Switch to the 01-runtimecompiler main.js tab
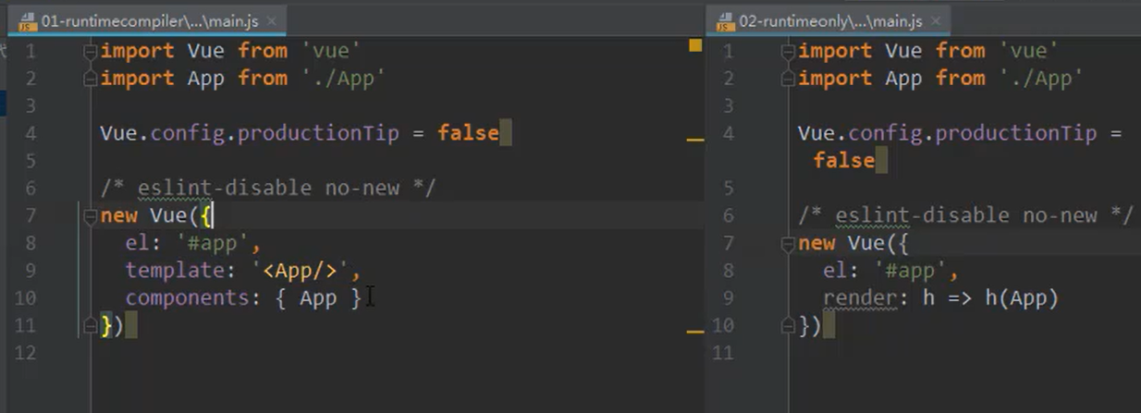 tap(148, 20)
